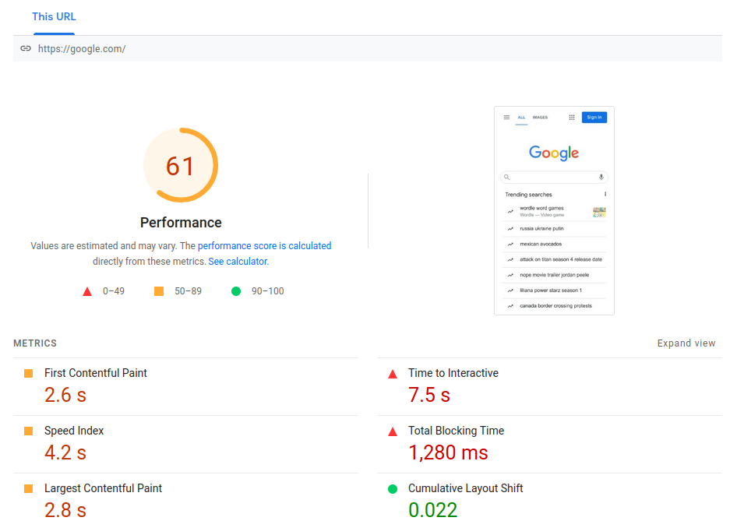Click the Sign in button in the page preview
Viewport: 730px width, 528px height.
point(594,118)
